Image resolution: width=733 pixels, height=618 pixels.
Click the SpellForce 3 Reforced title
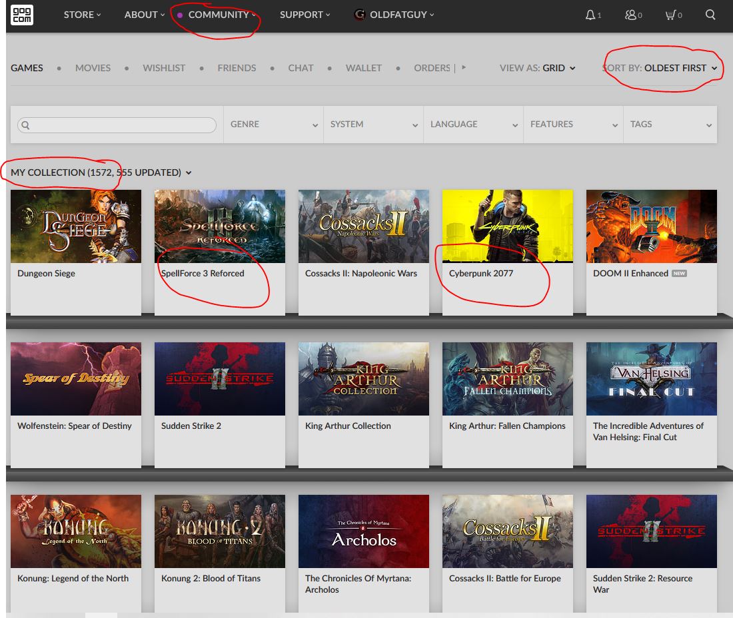203,274
